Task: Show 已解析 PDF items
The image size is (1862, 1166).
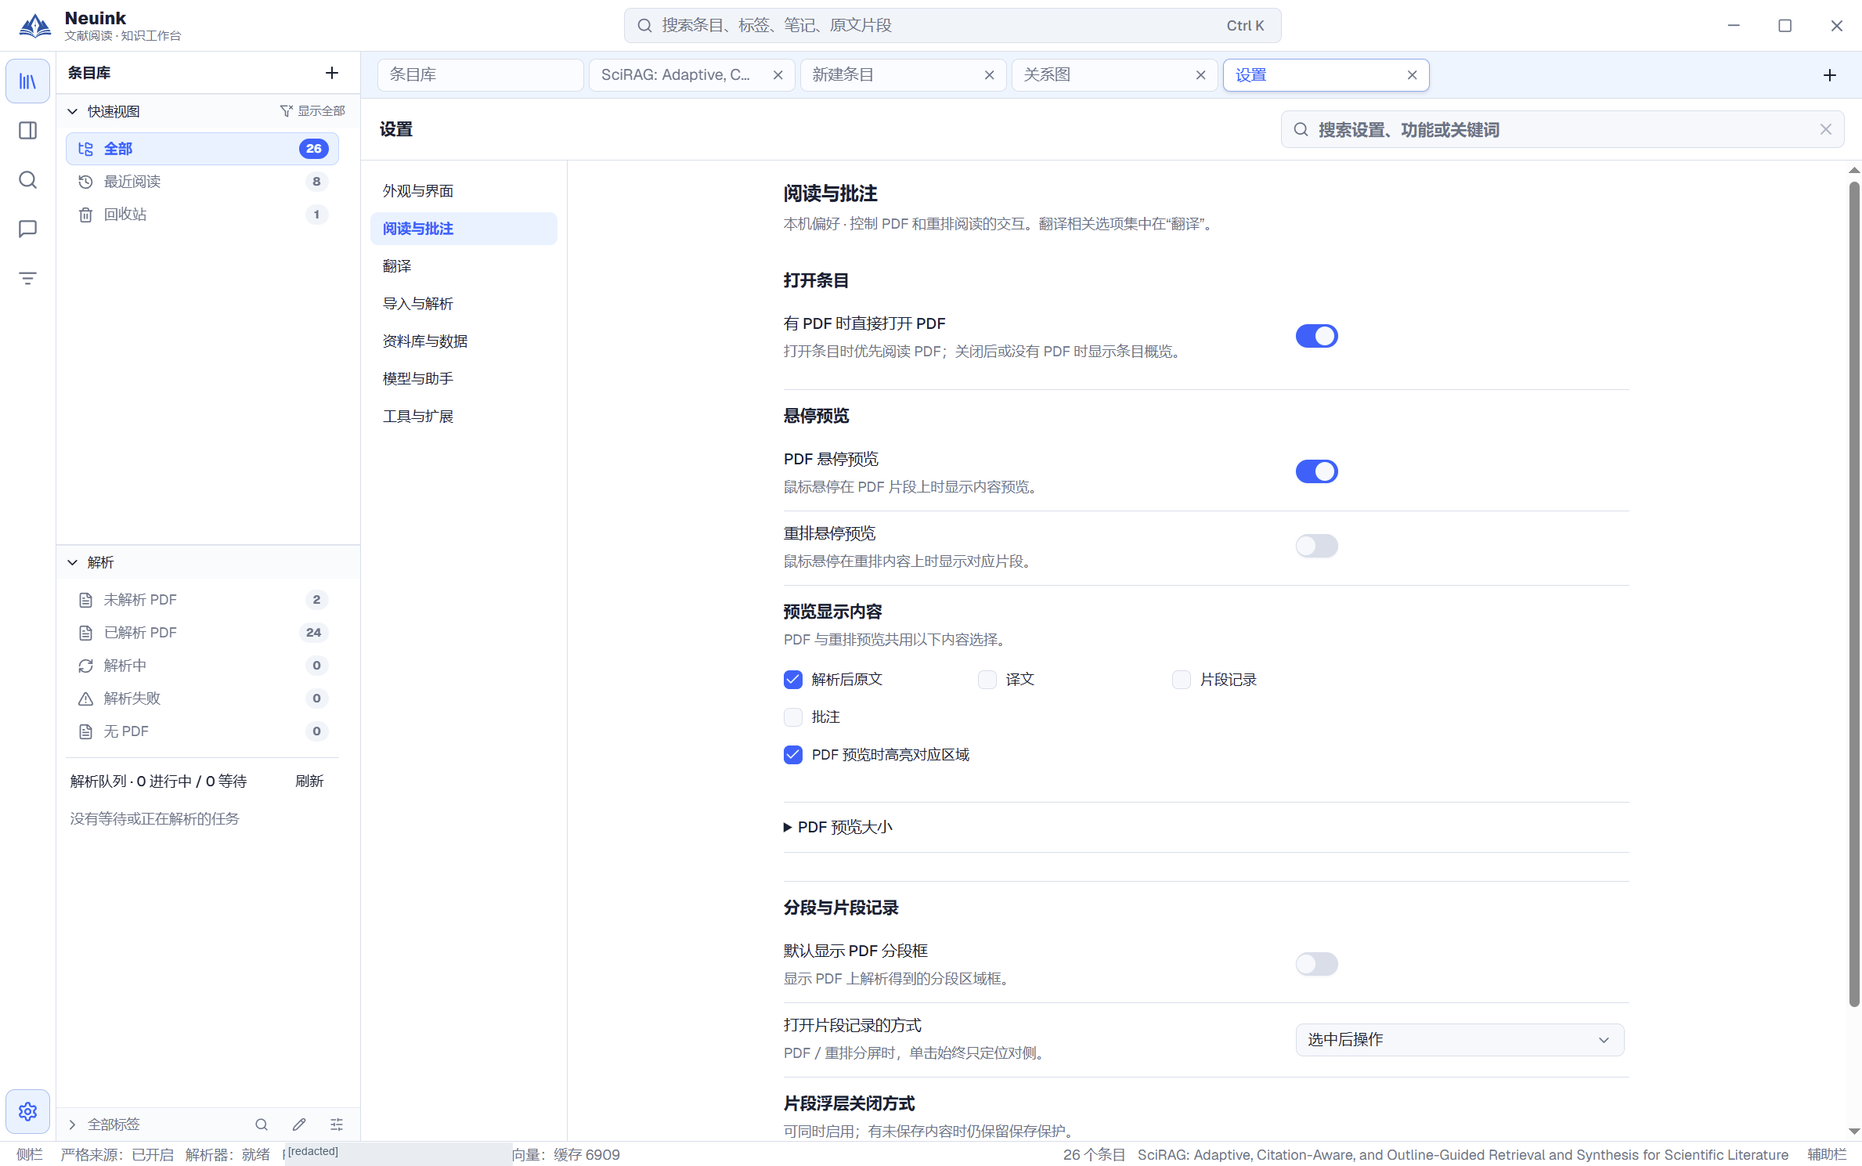Action: tap(202, 633)
